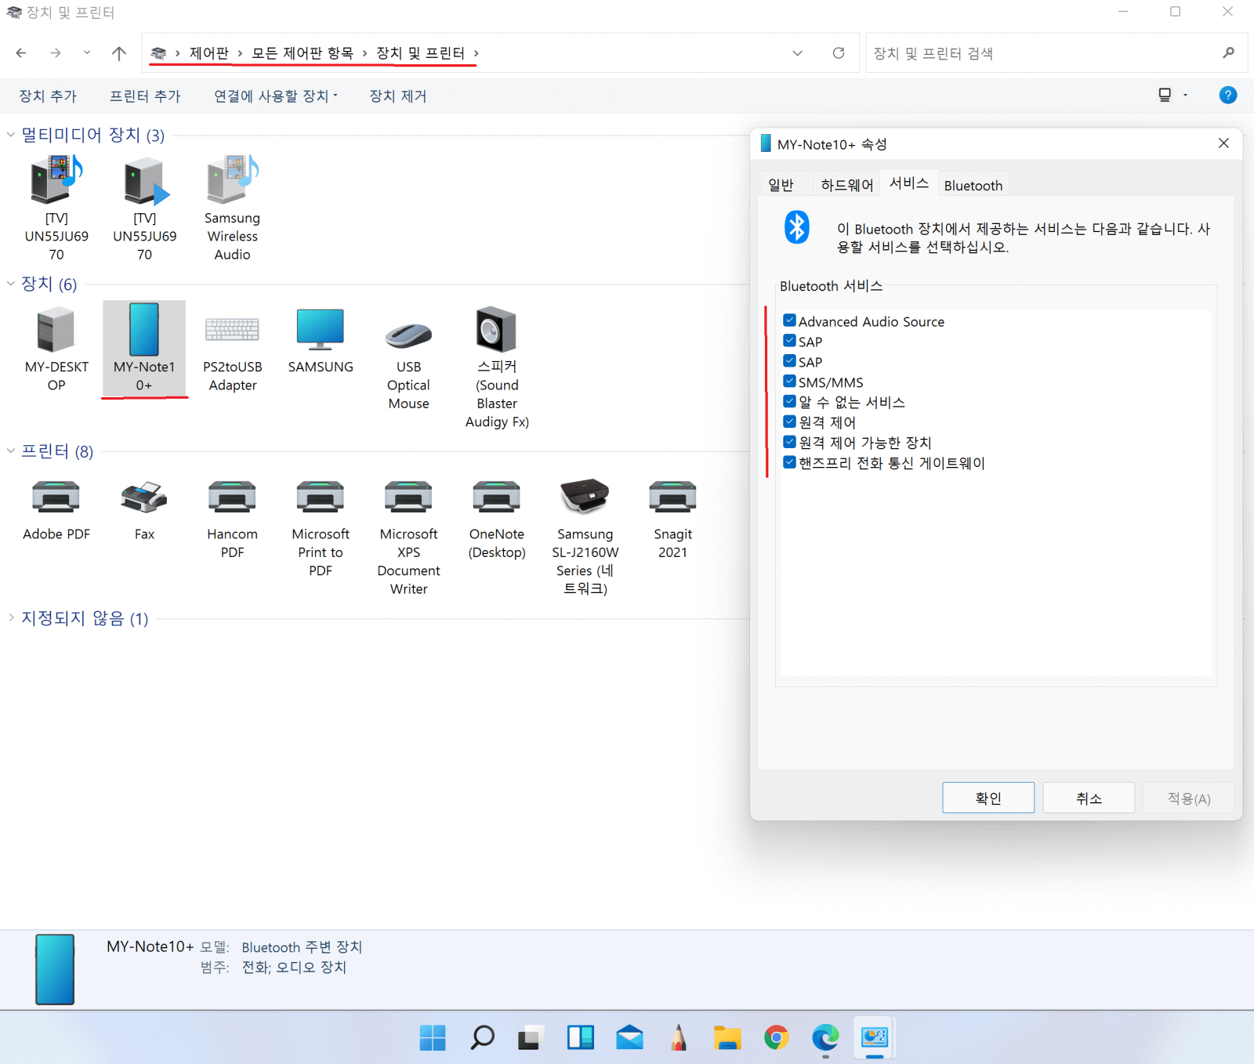
Task: Select the Snagit 2021 printer icon
Action: pos(672,497)
